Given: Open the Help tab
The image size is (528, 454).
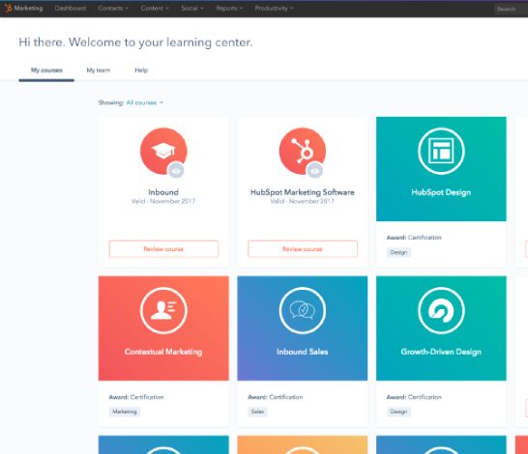Looking at the screenshot, I should [141, 71].
